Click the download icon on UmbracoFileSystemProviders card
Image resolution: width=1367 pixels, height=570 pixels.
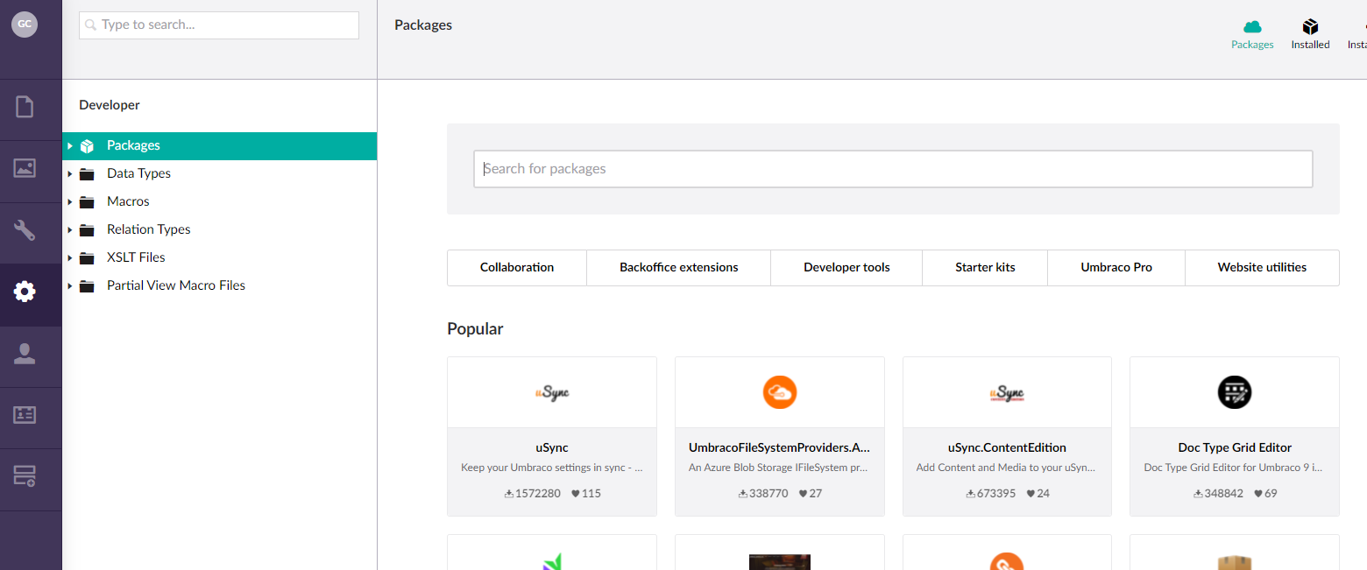coord(743,494)
